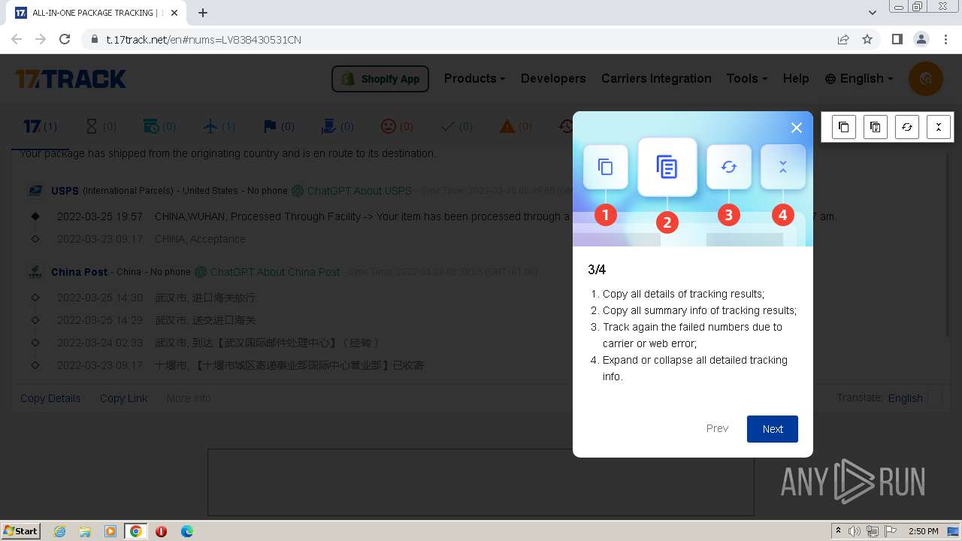Open the Chrome three-dot menu

[x=945, y=39]
